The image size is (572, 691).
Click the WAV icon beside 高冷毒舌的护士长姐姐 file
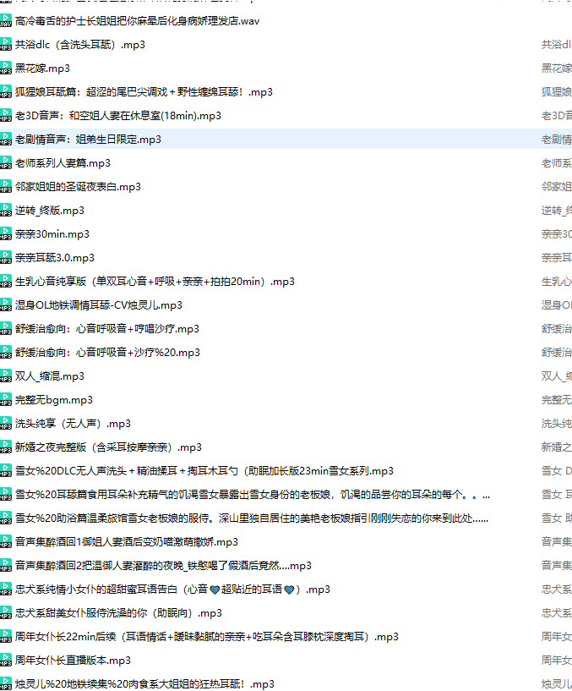6,20
